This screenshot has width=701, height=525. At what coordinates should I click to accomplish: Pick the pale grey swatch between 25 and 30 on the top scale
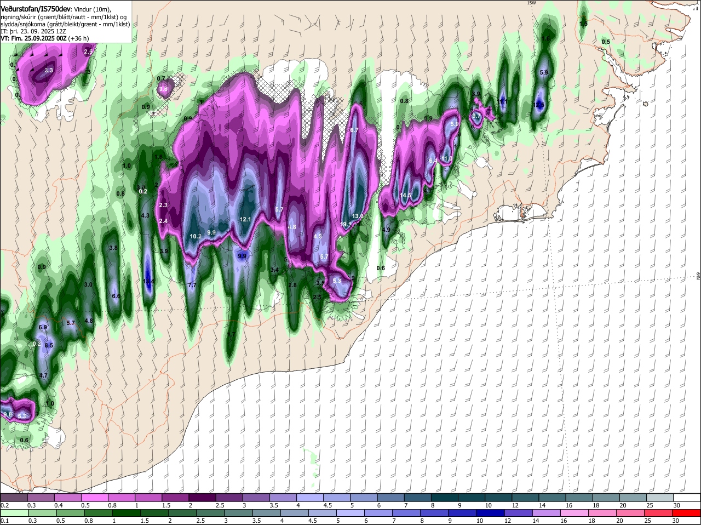(x=660, y=497)
